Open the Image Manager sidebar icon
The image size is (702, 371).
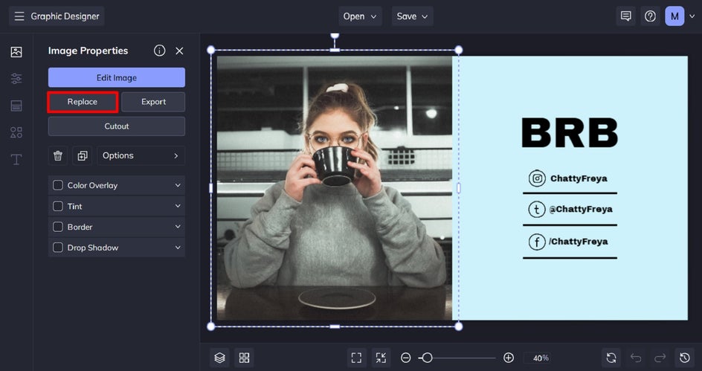(16, 52)
